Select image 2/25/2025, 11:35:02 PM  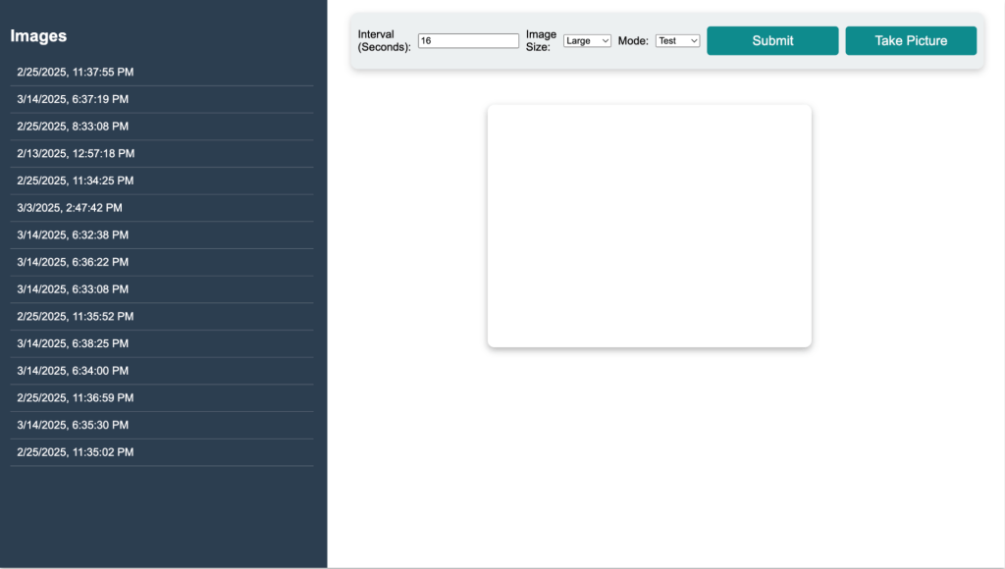point(76,452)
